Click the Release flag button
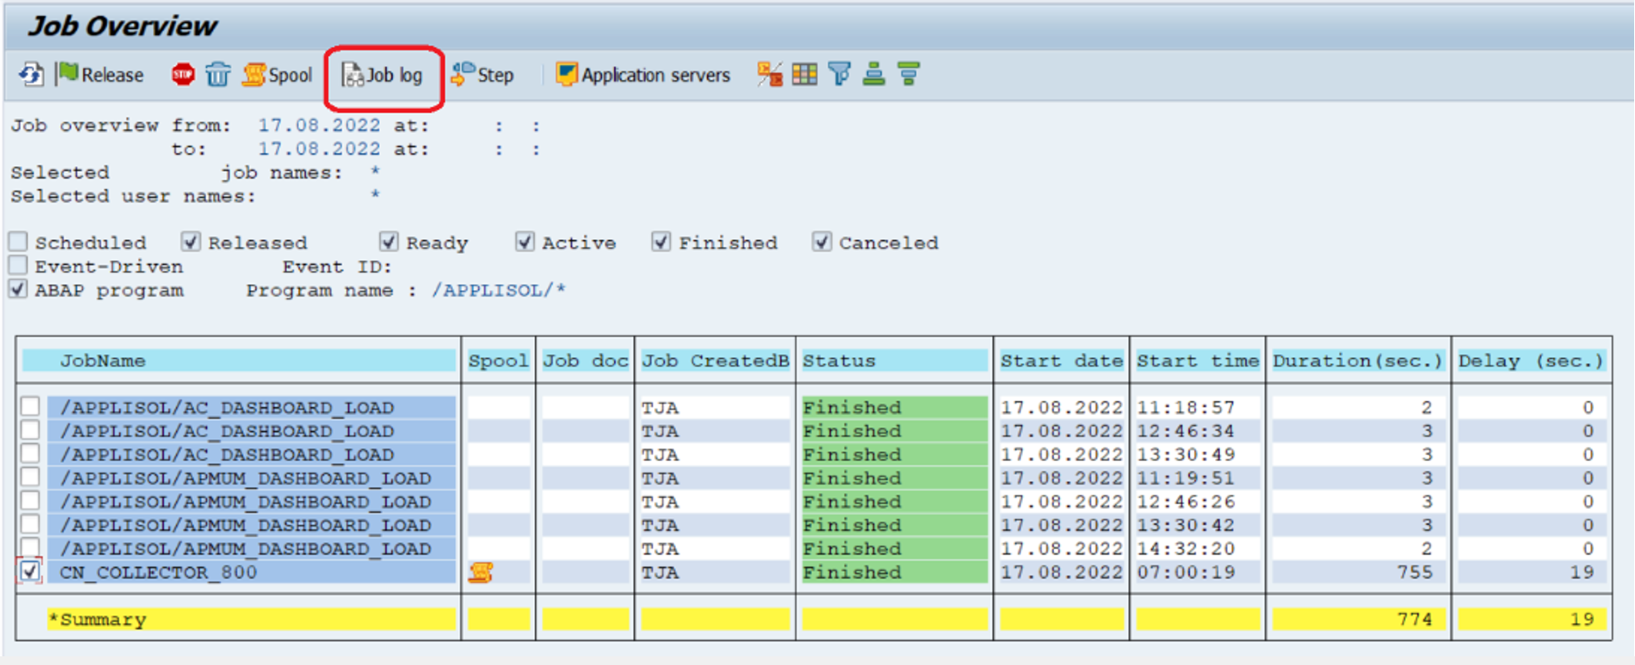Viewport: 1635px width, 665px height. 100,75
